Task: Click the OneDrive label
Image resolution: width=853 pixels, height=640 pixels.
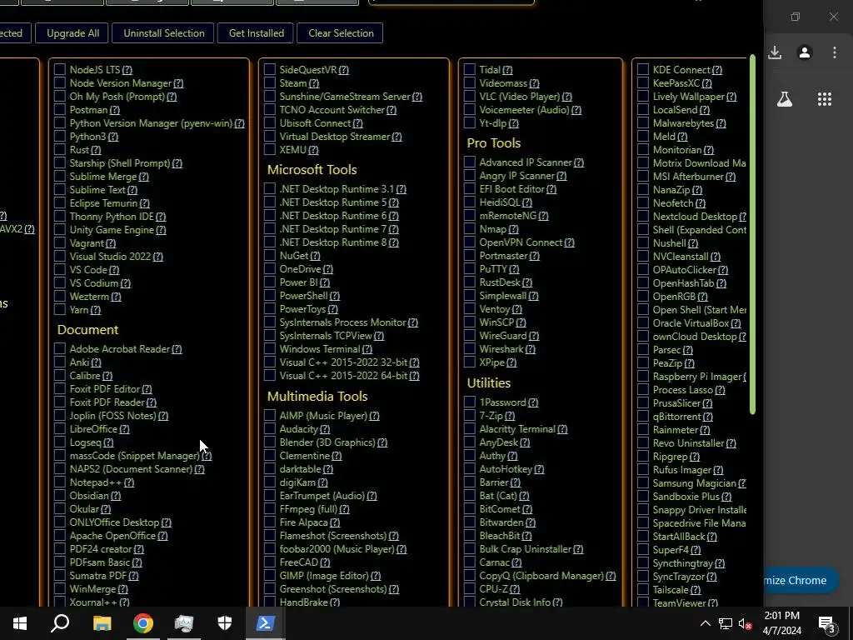Action: click(x=300, y=269)
